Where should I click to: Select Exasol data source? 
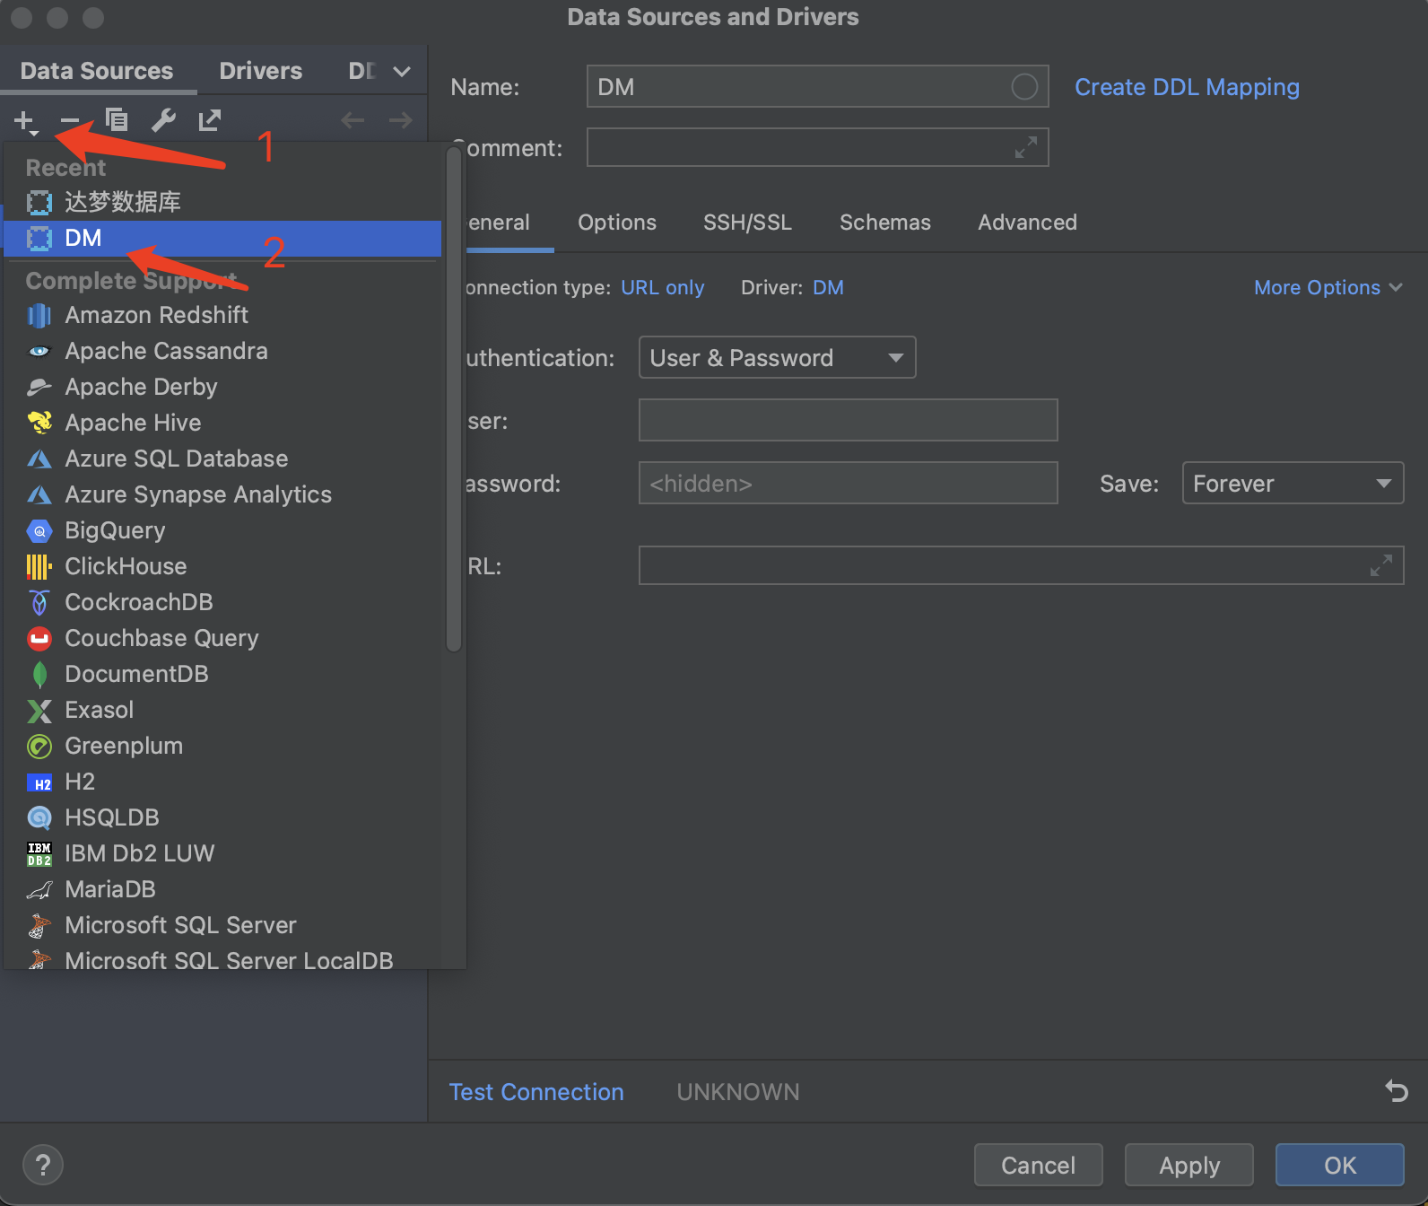222,710
